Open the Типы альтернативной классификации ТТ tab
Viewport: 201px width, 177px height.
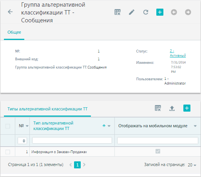tap(47, 109)
